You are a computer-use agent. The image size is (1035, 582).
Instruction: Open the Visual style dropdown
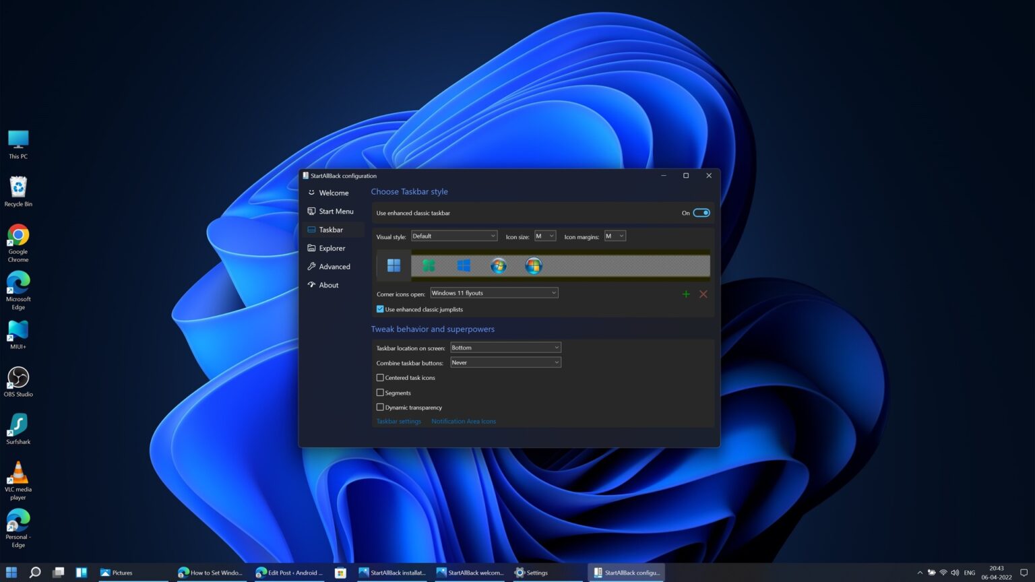pos(454,236)
